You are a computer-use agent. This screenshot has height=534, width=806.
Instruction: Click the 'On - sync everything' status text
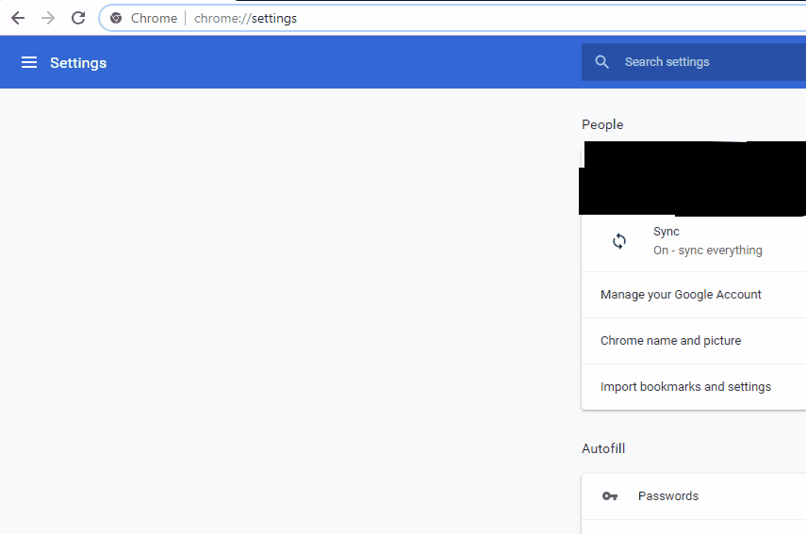point(708,251)
